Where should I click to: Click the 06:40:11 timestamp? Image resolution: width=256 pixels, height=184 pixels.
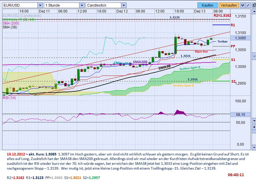pyautogui.click(x=236, y=175)
